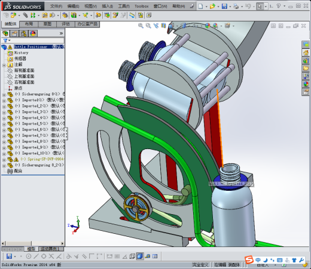
Task: Toggle the shaded with edges display cube
Action: [140, 256]
